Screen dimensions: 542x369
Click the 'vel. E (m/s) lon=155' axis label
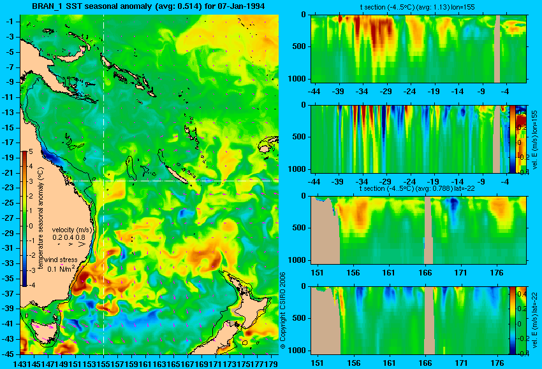point(534,140)
